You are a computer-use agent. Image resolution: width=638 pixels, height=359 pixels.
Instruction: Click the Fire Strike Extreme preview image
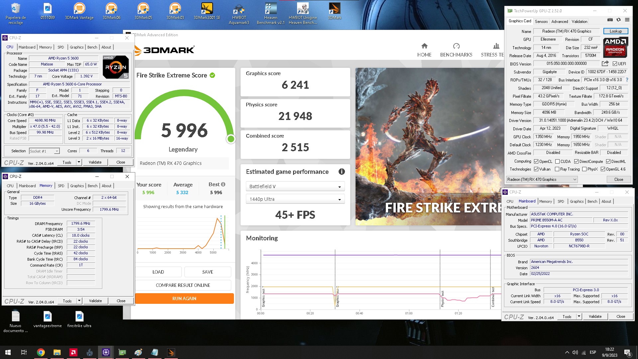click(430, 147)
